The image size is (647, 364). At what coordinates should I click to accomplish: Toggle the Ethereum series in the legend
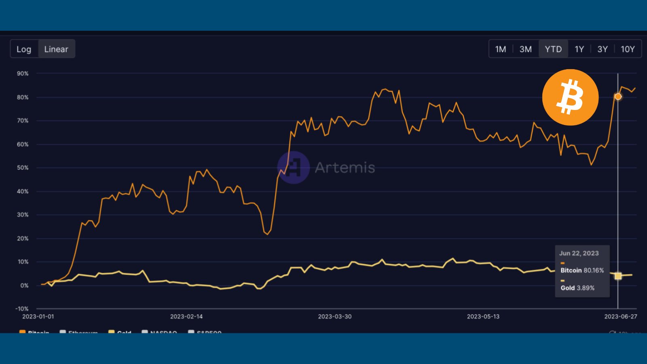(79, 332)
